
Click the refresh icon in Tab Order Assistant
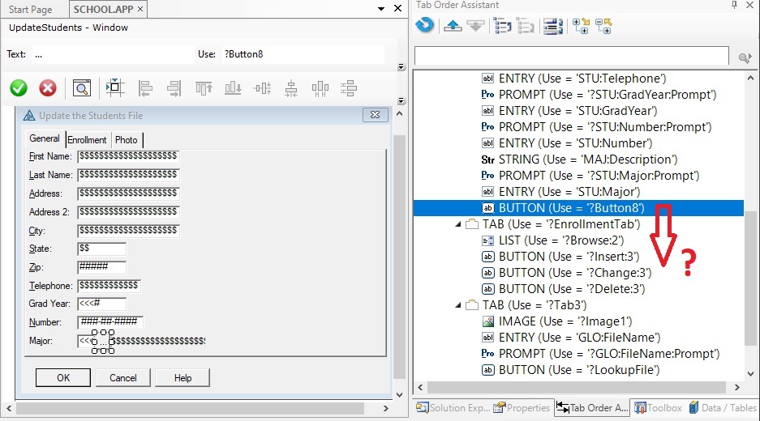[x=424, y=26]
